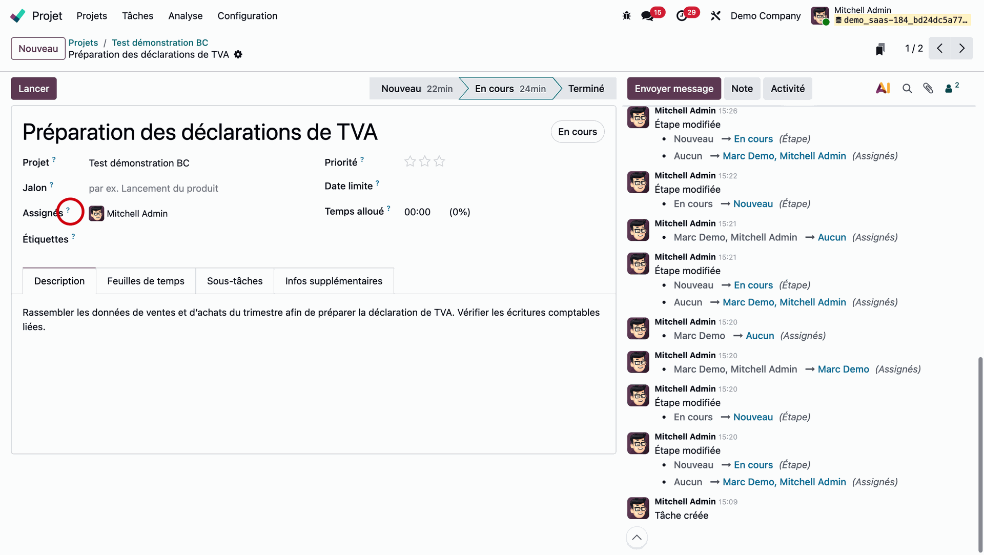Go to next record arrow
This screenshot has height=555, width=984.
[962, 49]
